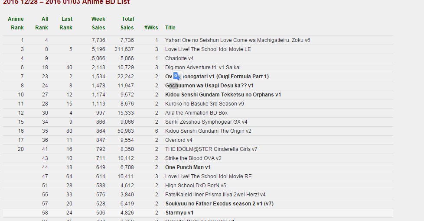Click Love Live! The School Idol Movie LE
Image resolution: width=424 pixels, height=221 pixels.
(x=208, y=49)
